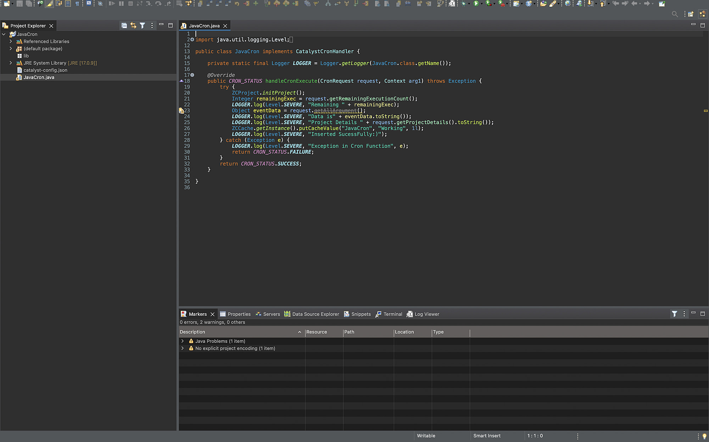Screen dimensions: 709x442
Task: Expand the No explicit project encoding item
Action: pyautogui.click(x=183, y=348)
